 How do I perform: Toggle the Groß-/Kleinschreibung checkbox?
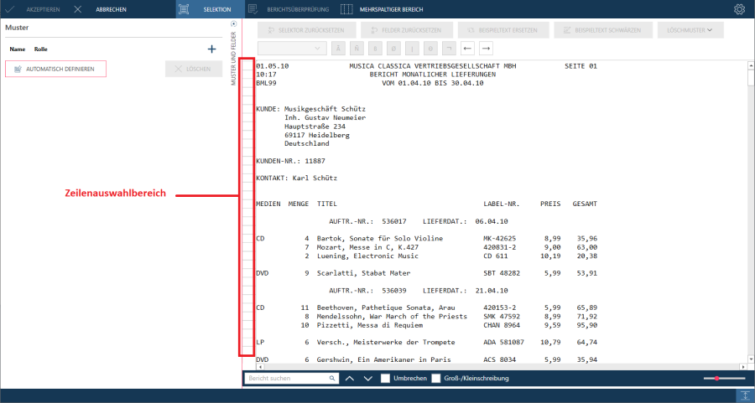pos(436,379)
